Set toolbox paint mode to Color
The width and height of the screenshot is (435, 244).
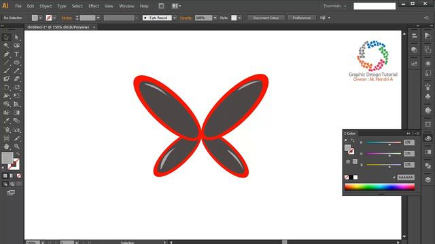coord(5,176)
